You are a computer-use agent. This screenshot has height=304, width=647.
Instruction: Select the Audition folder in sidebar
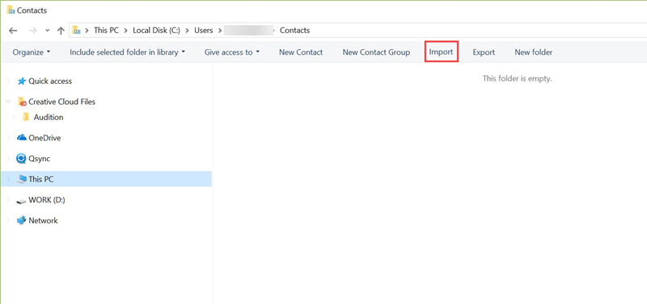click(49, 117)
